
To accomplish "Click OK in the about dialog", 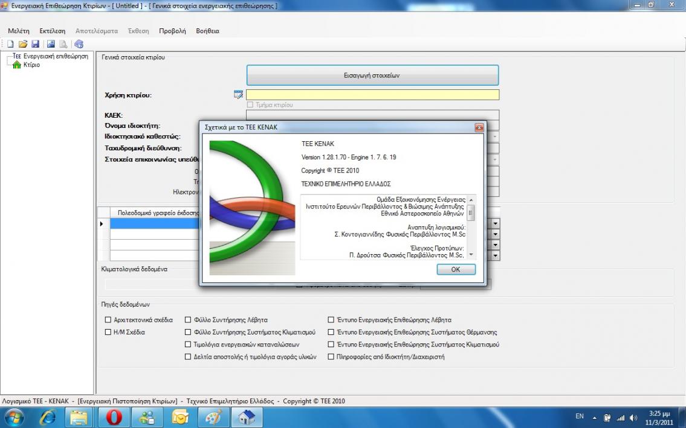I will pos(456,269).
